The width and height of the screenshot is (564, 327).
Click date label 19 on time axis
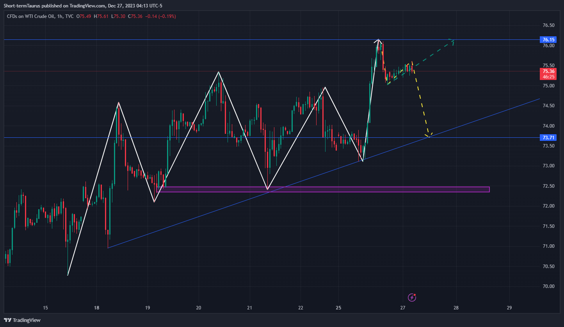click(148, 308)
